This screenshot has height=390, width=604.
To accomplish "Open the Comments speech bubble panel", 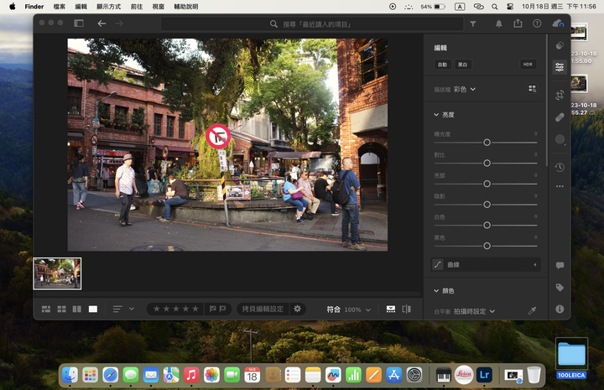I will point(560,265).
